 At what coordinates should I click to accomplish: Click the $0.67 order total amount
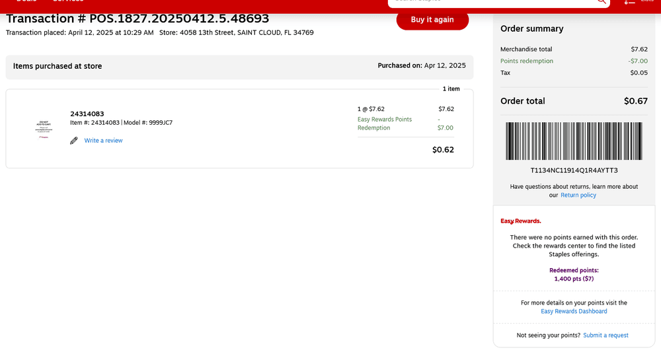pyautogui.click(x=636, y=101)
